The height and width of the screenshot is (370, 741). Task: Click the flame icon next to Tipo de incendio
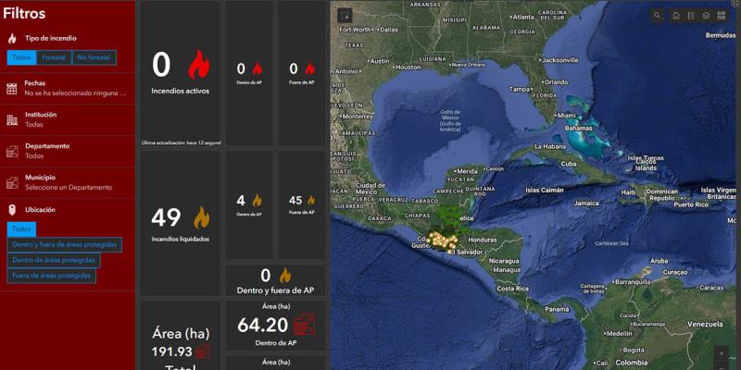click(x=12, y=39)
